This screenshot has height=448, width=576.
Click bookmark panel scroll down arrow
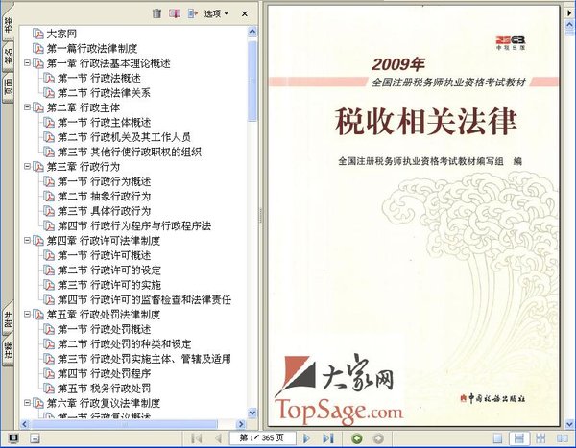pos(252,413)
